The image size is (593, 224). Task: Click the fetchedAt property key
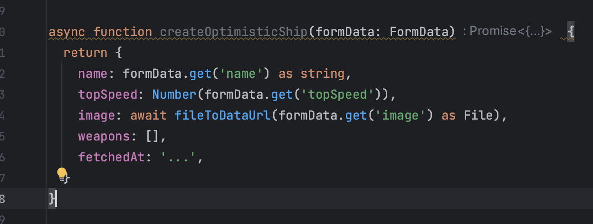click(111, 157)
